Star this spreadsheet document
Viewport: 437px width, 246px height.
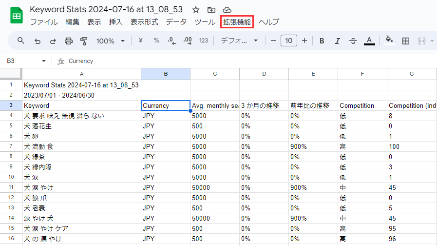tap(196, 10)
